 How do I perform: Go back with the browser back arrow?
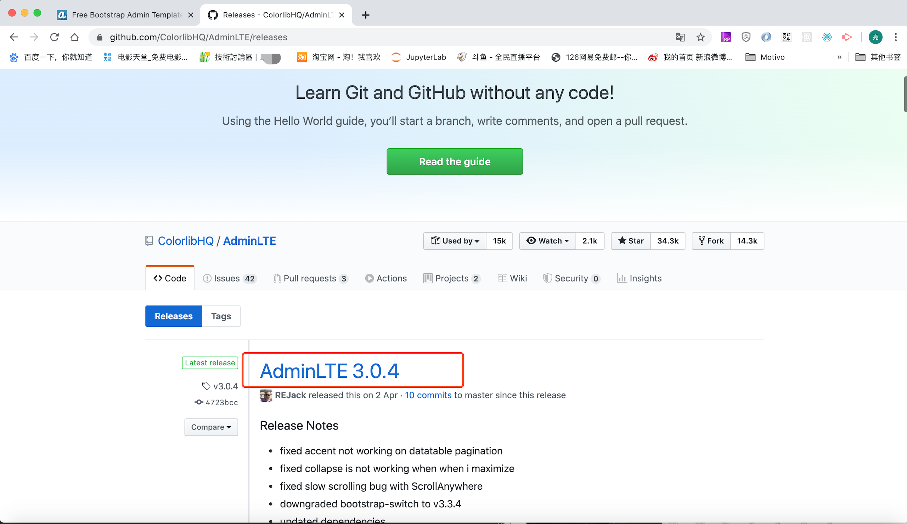[x=14, y=37]
